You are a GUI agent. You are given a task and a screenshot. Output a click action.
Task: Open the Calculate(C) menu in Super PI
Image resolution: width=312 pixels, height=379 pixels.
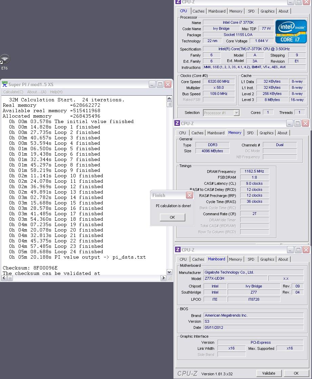coord(13,92)
